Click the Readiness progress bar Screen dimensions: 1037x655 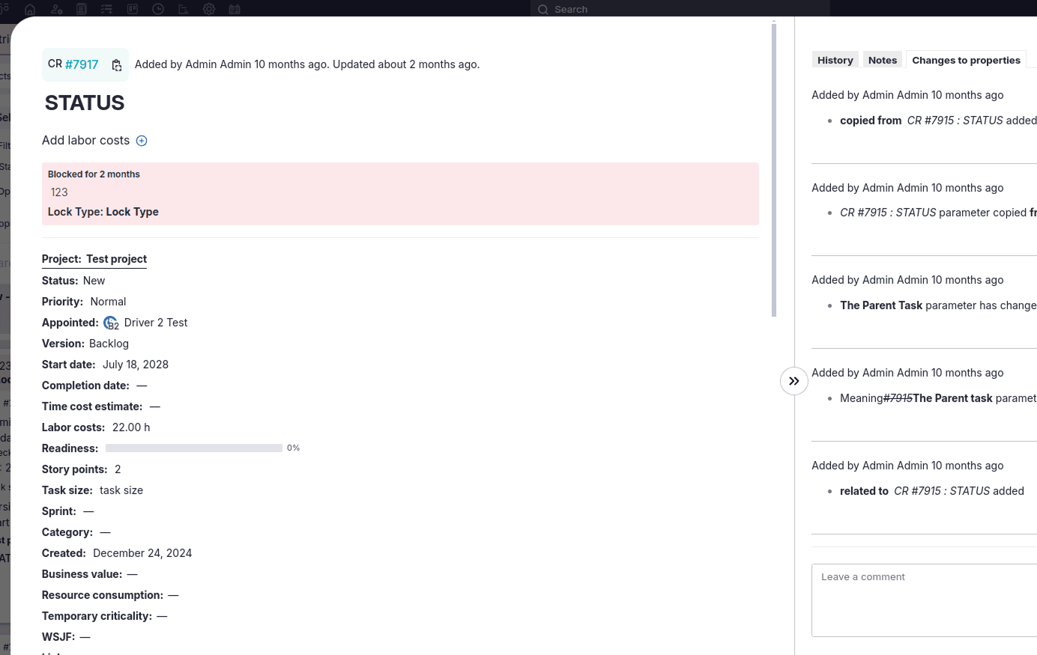(x=193, y=448)
